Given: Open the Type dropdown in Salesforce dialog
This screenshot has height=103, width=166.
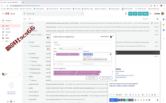Looking at the screenshot, I should click(x=81, y=49).
